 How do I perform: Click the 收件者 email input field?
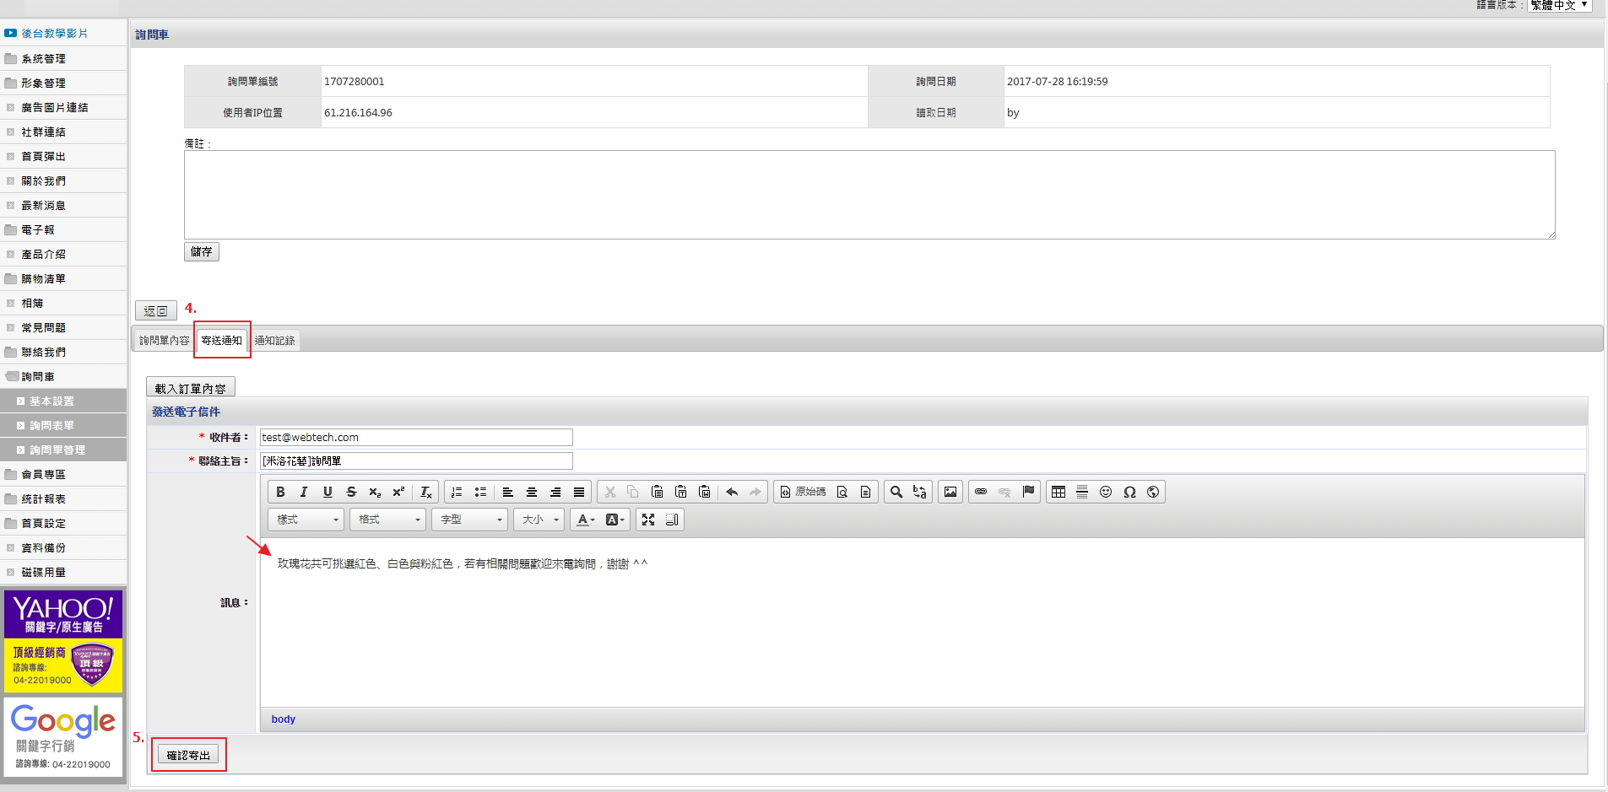pyautogui.click(x=416, y=437)
